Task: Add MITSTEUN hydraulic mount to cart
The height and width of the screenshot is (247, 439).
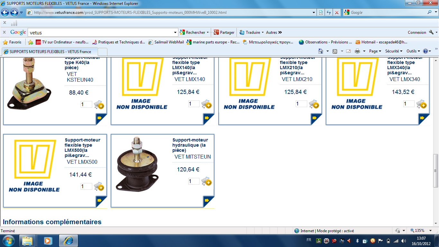Action: [x=207, y=182]
